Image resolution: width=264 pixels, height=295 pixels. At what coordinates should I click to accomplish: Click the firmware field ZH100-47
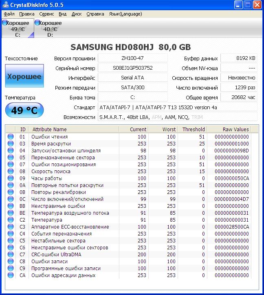tap(133, 58)
